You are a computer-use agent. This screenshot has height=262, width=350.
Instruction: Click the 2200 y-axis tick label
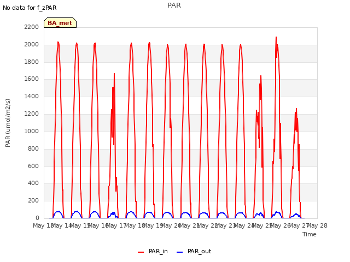[32, 27]
